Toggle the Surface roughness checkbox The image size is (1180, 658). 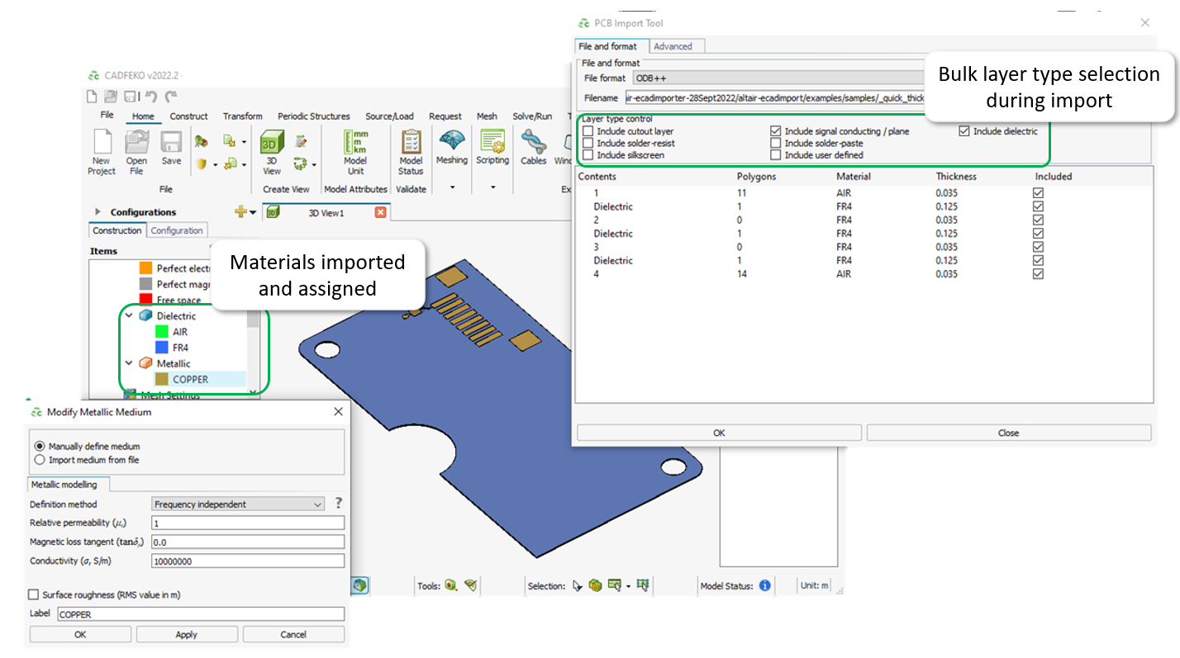(x=34, y=594)
